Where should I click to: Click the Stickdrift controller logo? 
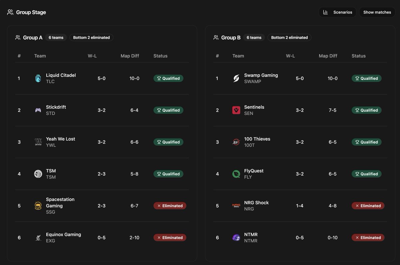tap(38, 110)
